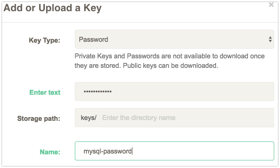The width and height of the screenshot is (280, 168).
Task: Click the green 'Name:' label
Action: tap(50, 152)
